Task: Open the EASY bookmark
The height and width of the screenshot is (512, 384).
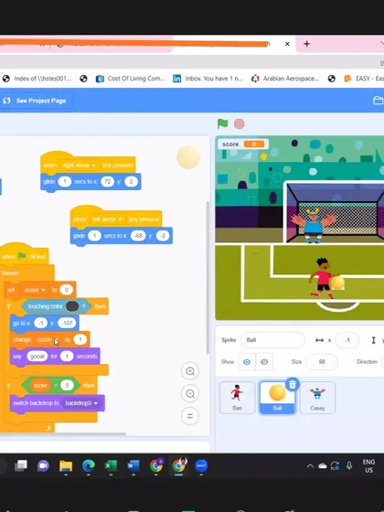Action: tap(364, 79)
